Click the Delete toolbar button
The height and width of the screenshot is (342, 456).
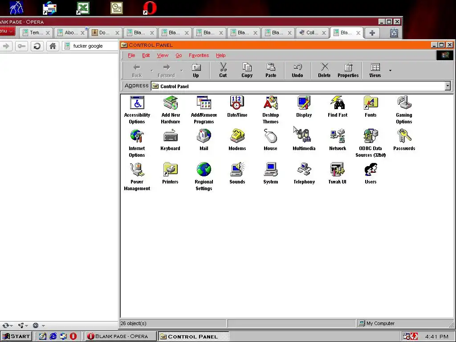(x=324, y=71)
